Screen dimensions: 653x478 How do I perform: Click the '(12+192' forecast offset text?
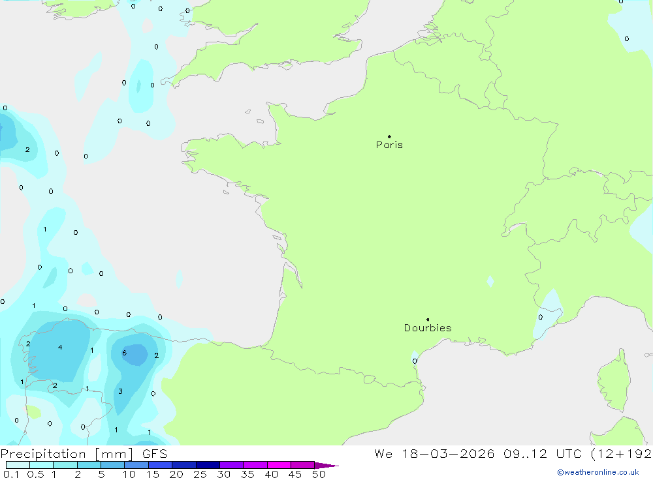[x=622, y=453]
